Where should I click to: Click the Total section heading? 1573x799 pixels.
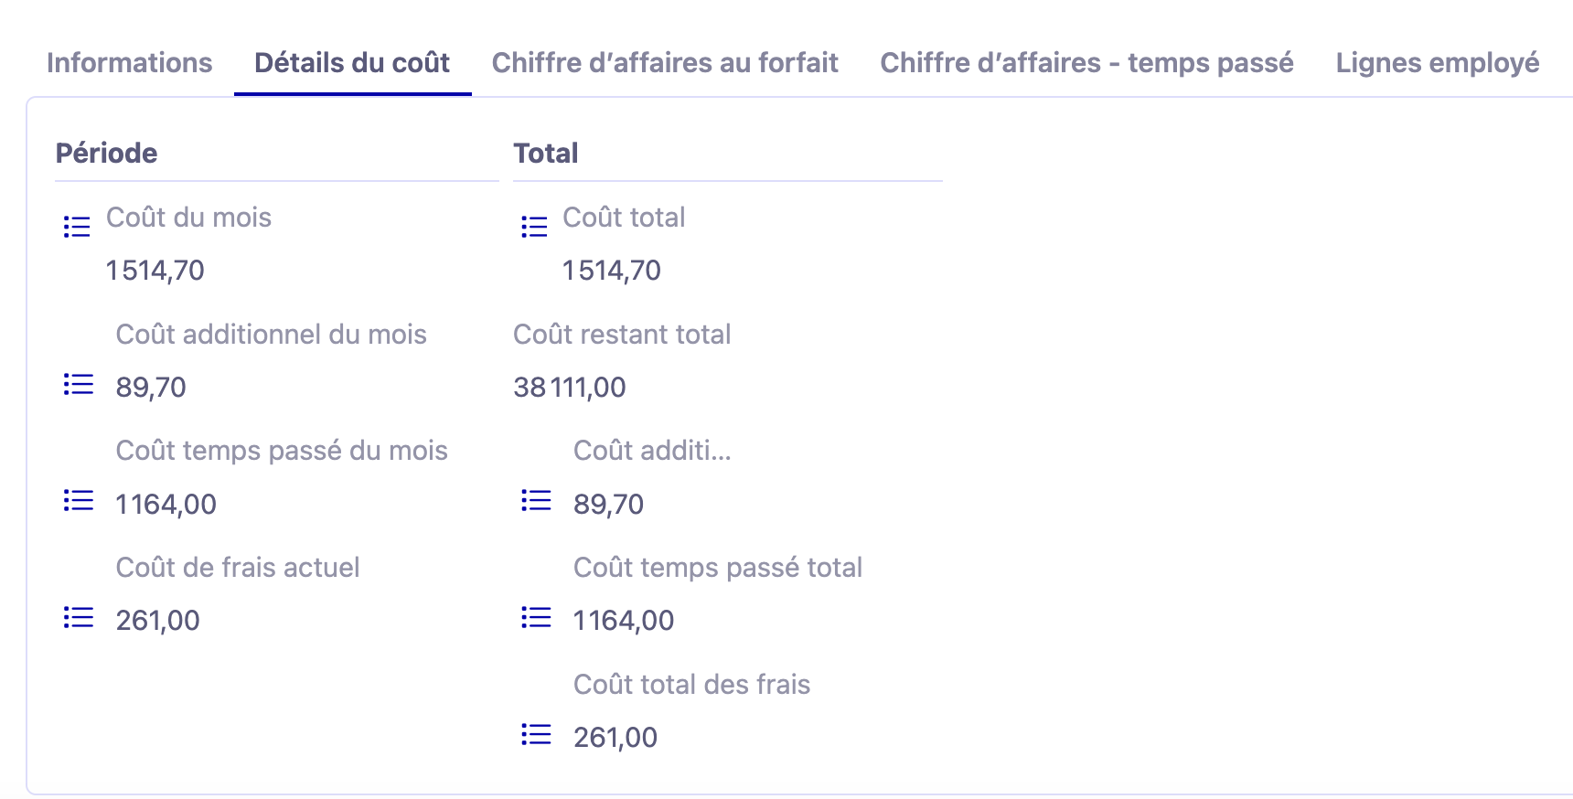pos(546,154)
